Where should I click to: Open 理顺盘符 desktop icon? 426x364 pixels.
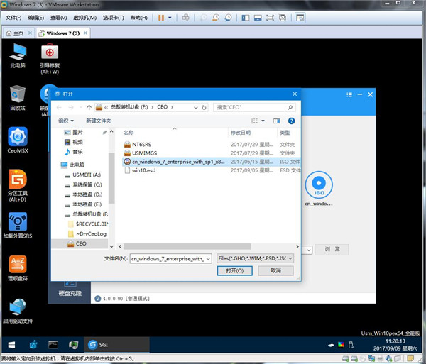[x=18, y=268]
